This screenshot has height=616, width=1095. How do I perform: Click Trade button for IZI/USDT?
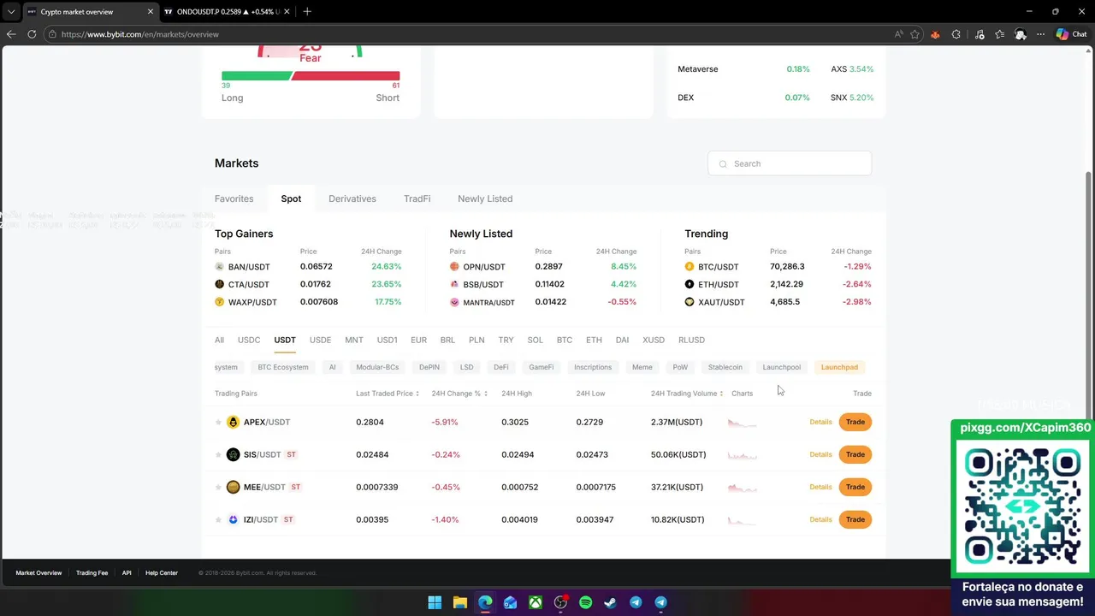coord(855,519)
